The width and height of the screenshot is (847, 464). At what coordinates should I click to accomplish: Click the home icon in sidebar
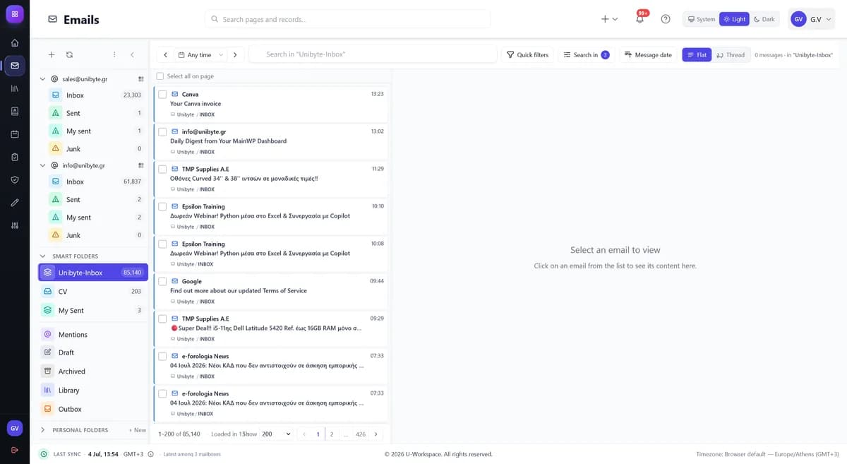15,42
